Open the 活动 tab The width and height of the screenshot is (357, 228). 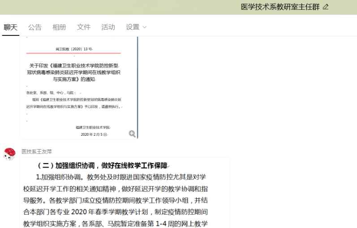[x=108, y=27]
